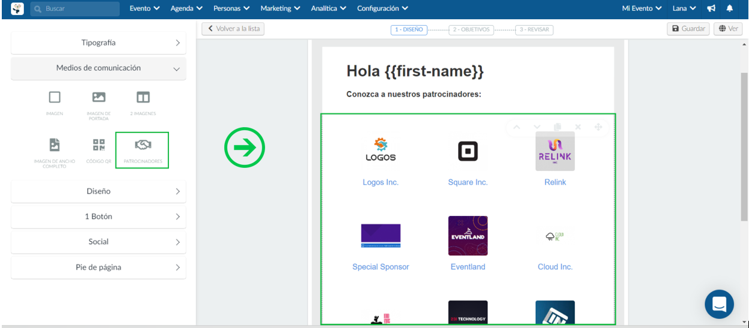Screen dimensions: 749x328
Task: Click the Square Inc. logo image
Action: coord(468,152)
